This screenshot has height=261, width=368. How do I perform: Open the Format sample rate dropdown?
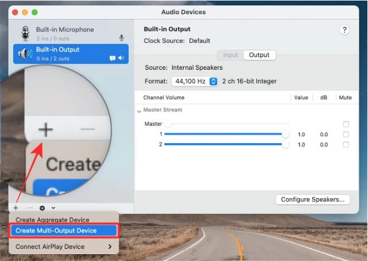(195, 81)
